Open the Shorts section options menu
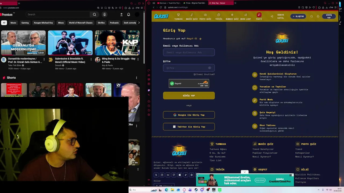 [137, 78]
